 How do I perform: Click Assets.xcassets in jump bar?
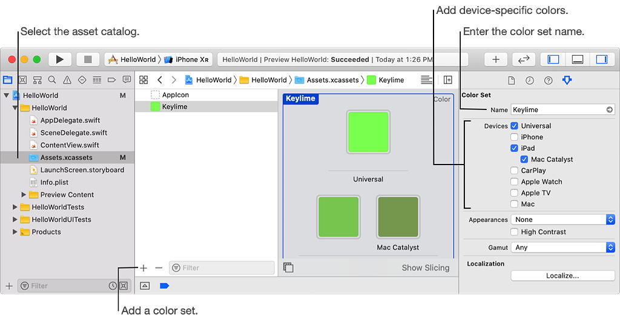click(327, 80)
